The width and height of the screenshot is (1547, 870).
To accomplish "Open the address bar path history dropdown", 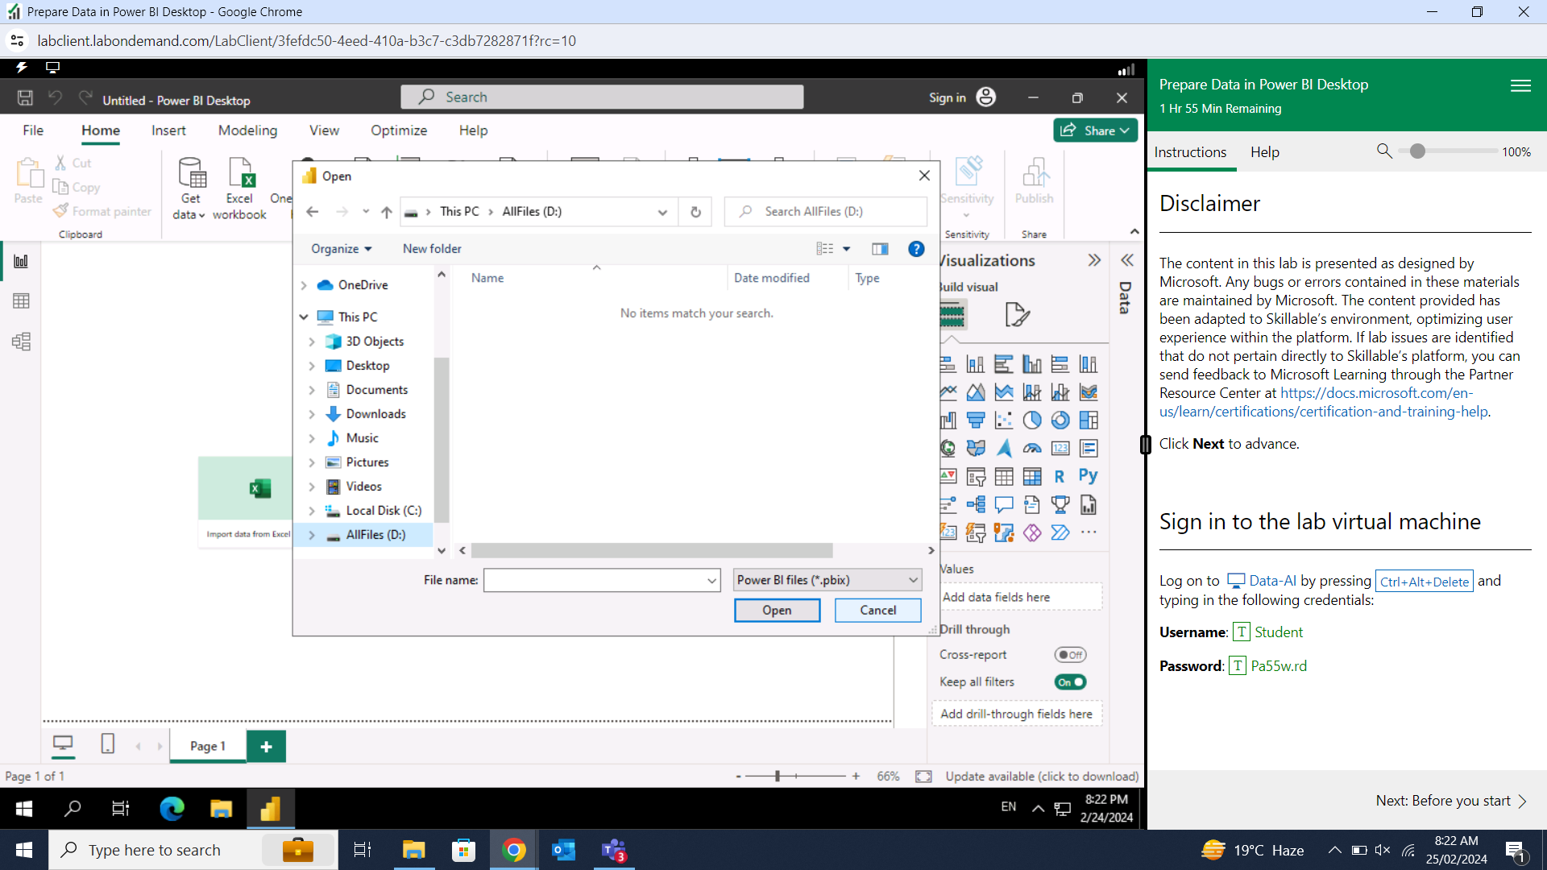I will [662, 212].
